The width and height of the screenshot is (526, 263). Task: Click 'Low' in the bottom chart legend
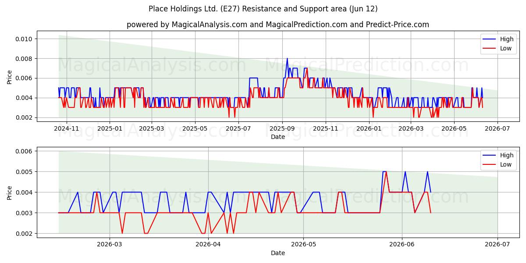(x=506, y=164)
